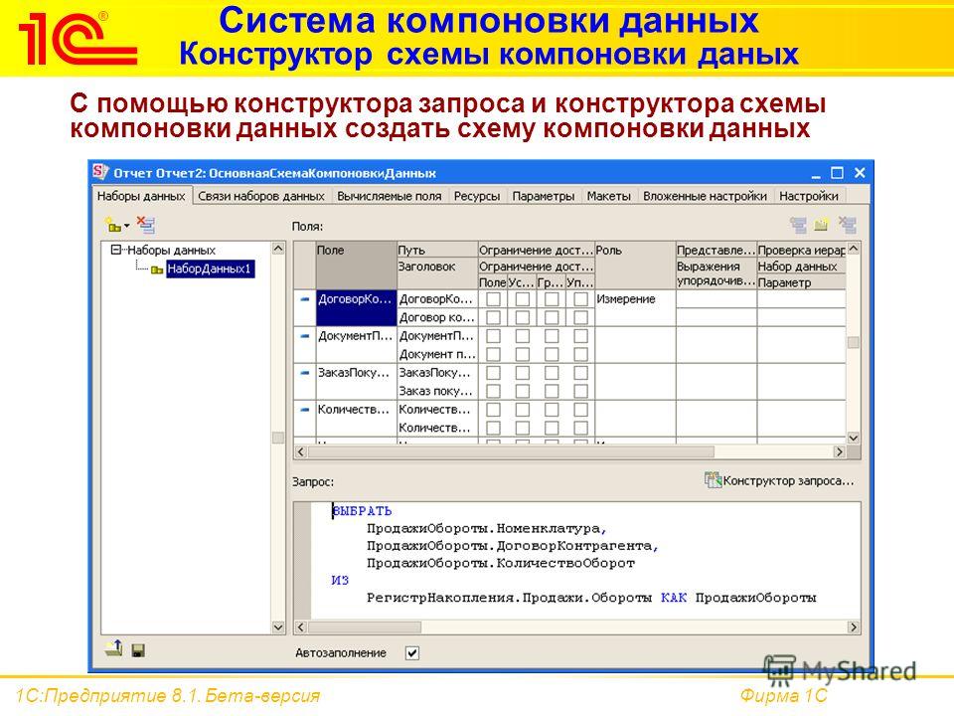The image size is (954, 716).
Task: Click the Параметр column header
Action: click(801, 282)
